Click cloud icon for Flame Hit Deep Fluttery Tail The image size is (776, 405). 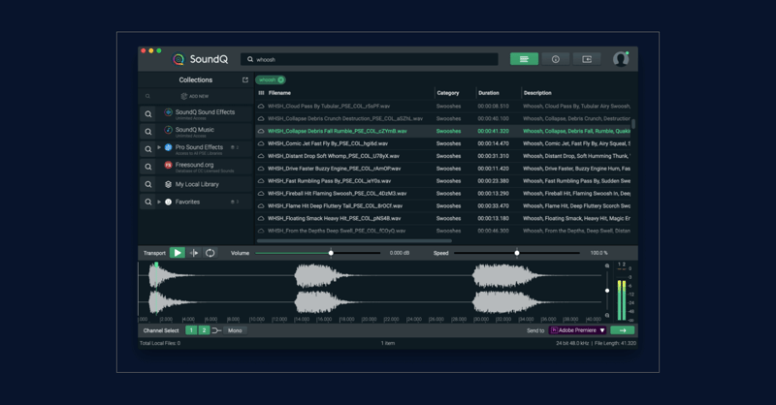261,206
